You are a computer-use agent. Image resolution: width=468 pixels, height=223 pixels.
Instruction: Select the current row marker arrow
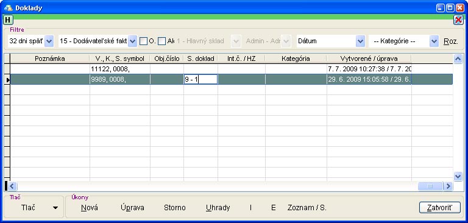click(x=7, y=80)
